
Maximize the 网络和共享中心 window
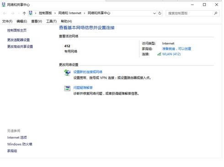[x=204, y=5]
